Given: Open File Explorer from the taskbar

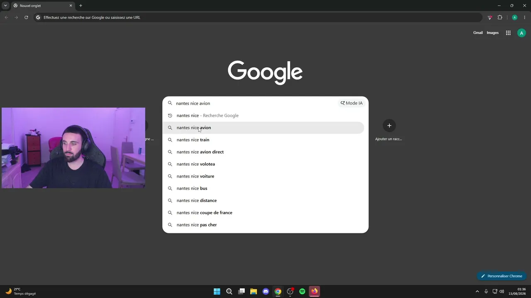Looking at the screenshot, I should 253,291.
